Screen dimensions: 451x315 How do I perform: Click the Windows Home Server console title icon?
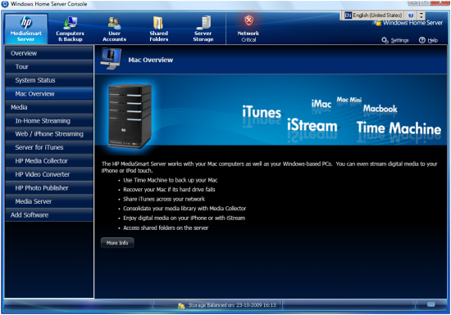click(5, 4)
